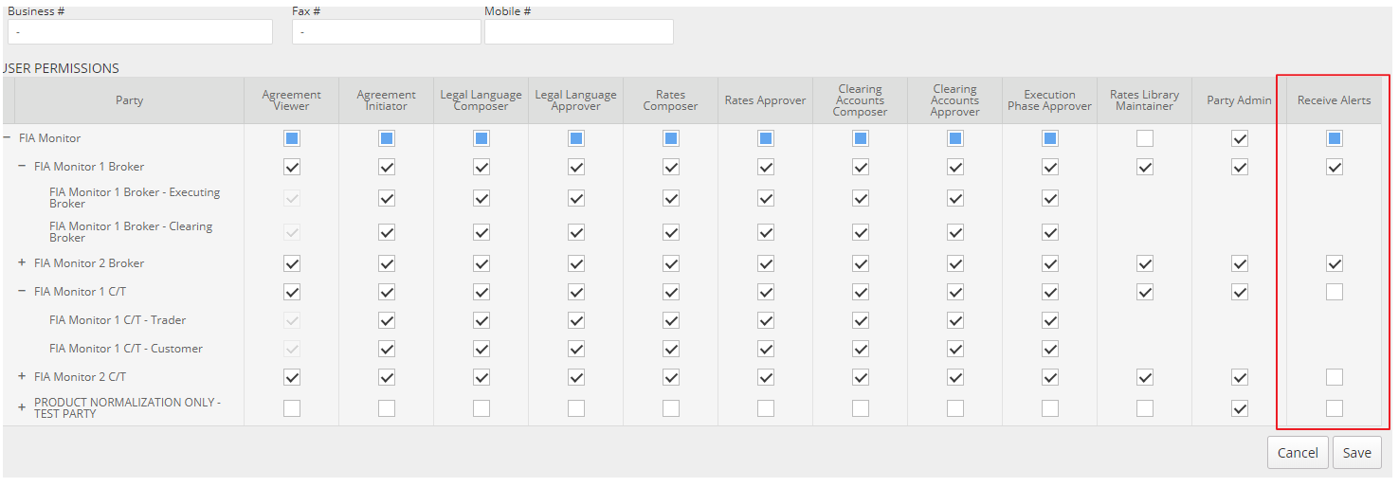This screenshot has width=1399, height=487.
Task: Toggle Receive Alerts checkbox for FIA Monitor
Action: click(x=1335, y=138)
